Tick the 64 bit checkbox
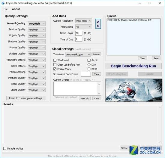The height and width of the screenshot is (158, 165). [89, 60]
